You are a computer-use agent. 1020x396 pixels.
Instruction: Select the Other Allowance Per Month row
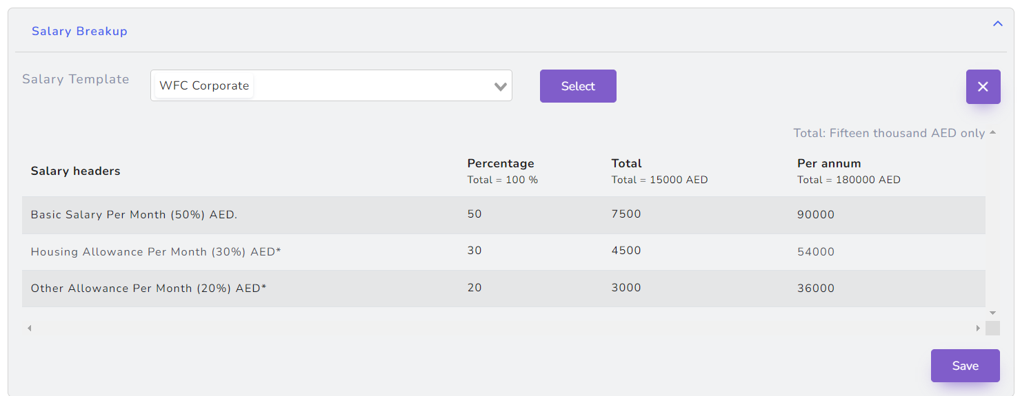[x=148, y=289]
